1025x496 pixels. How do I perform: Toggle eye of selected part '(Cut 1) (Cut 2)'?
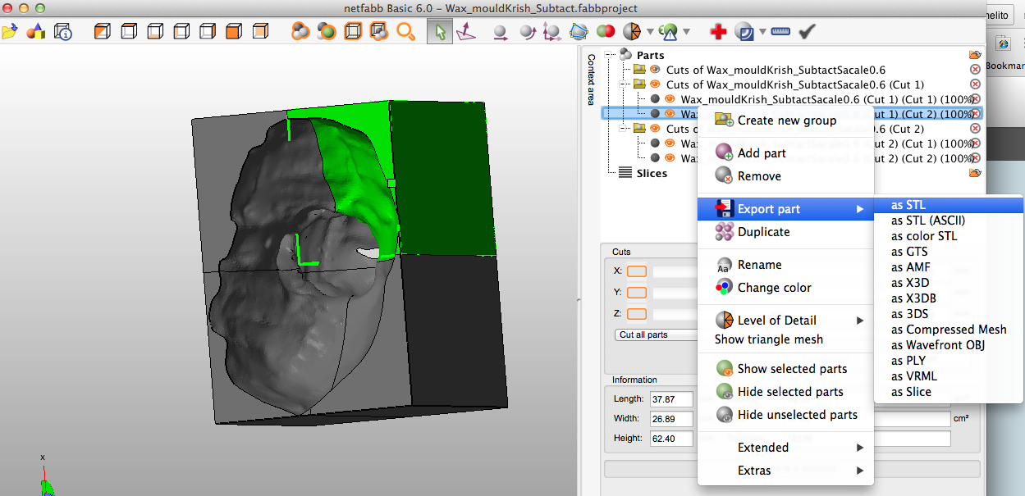pyautogui.click(x=670, y=114)
